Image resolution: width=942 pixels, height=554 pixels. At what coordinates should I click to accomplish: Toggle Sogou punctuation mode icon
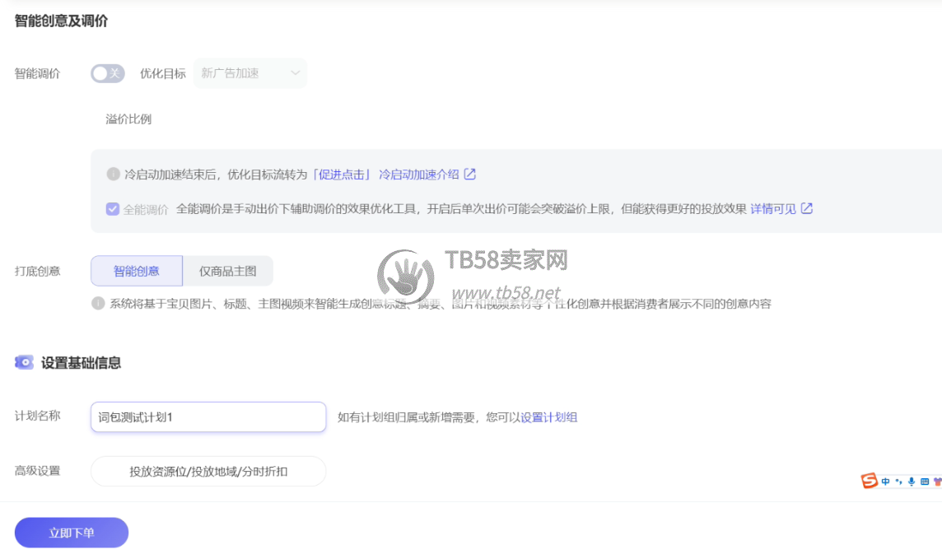point(898,482)
